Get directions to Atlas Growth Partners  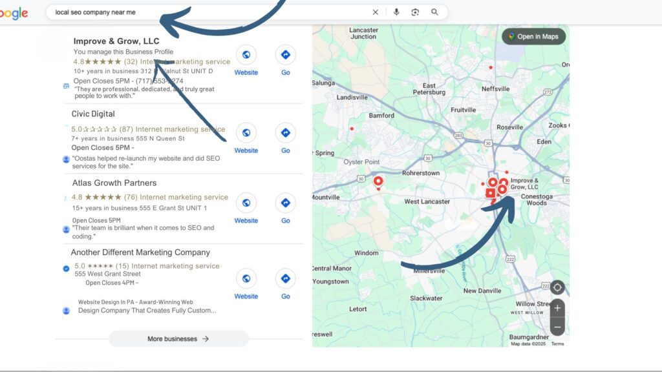coord(285,203)
